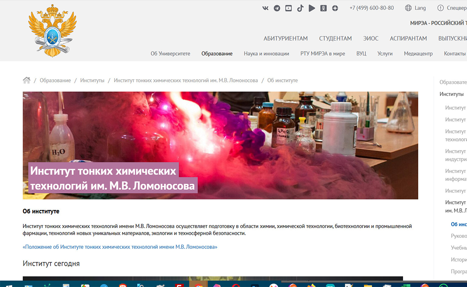The width and height of the screenshot is (467, 287).
Task: Open the ВУЦ navigation item
Action: pyautogui.click(x=361, y=54)
